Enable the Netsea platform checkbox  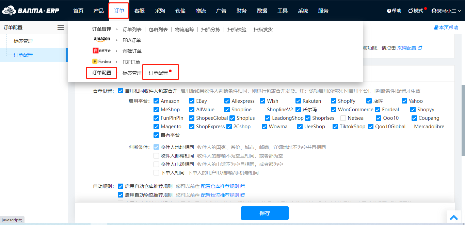(343, 118)
